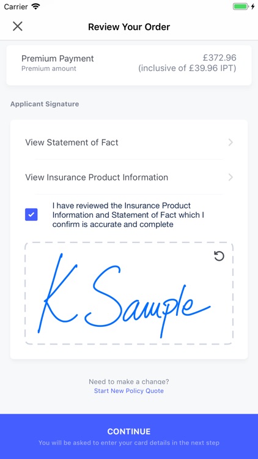258x459 pixels.
Task: Tap the Carrier label in status bar
Action: tap(16, 7)
